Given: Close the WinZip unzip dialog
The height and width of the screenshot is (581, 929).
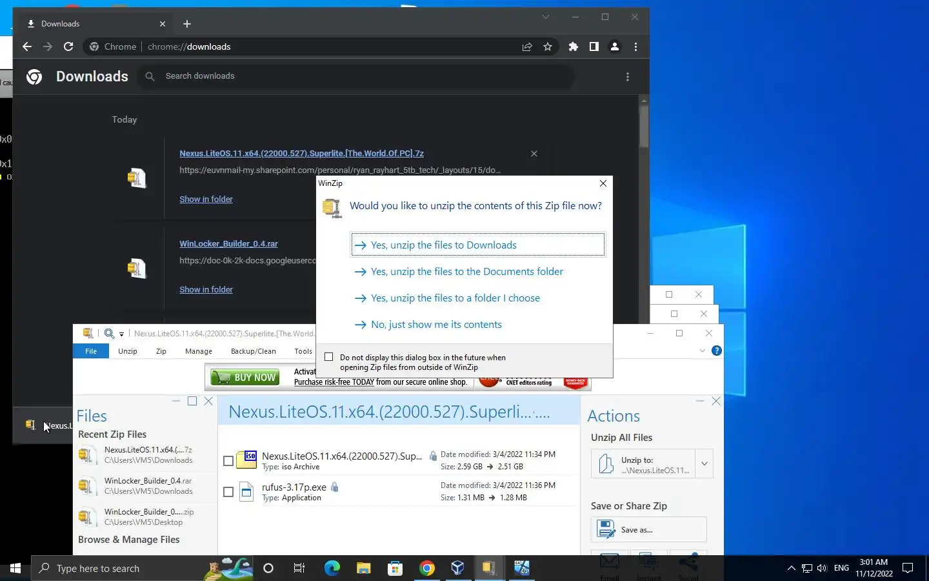Looking at the screenshot, I should tap(603, 183).
